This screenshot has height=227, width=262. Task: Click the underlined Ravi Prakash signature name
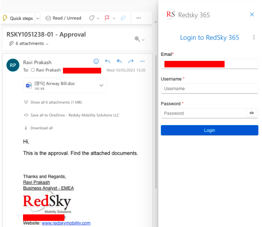pos(36,182)
